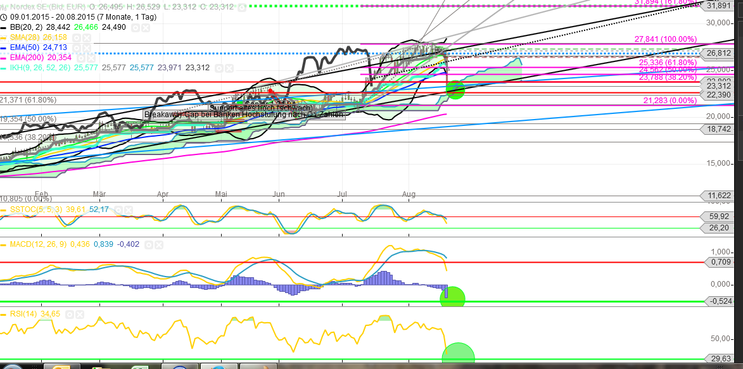
Task: Click price axis tag 18,742
Action: coord(717,129)
